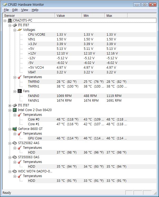Select the -5V voltage row
The height and width of the screenshot is (197, 159).
92,63
